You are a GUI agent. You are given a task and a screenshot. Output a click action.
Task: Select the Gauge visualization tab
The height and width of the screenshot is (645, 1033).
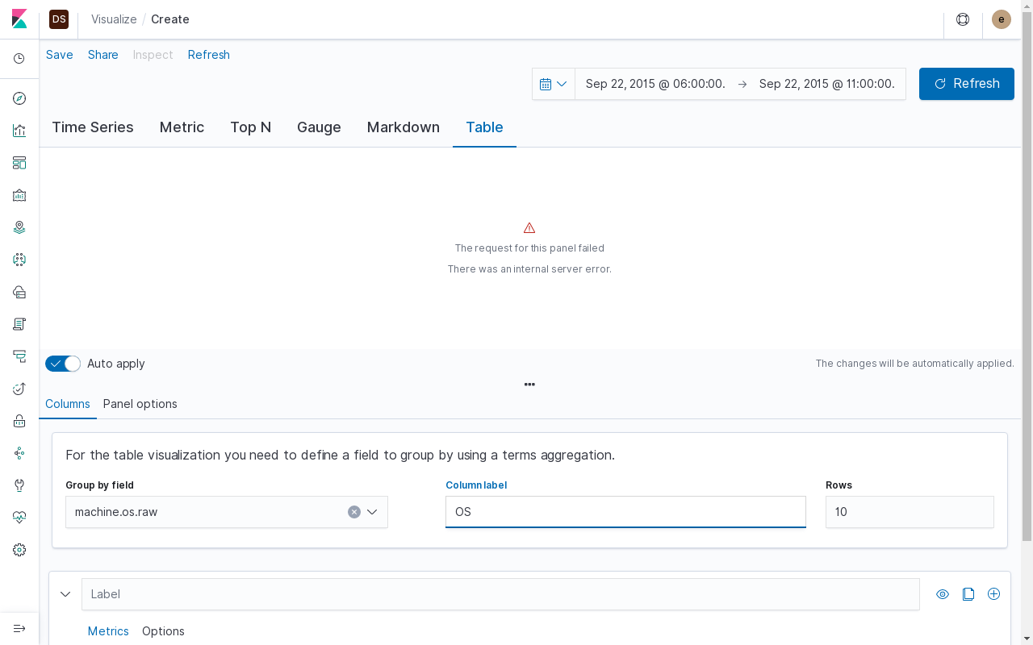pos(319,127)
